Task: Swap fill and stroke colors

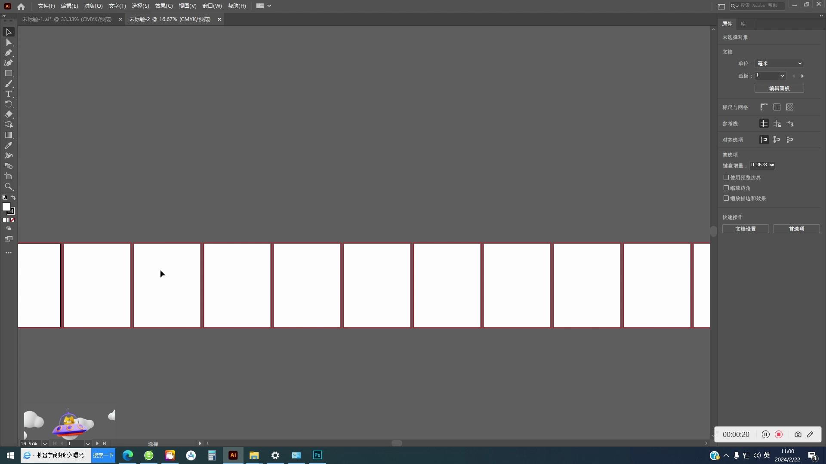Action: (13, 198)
